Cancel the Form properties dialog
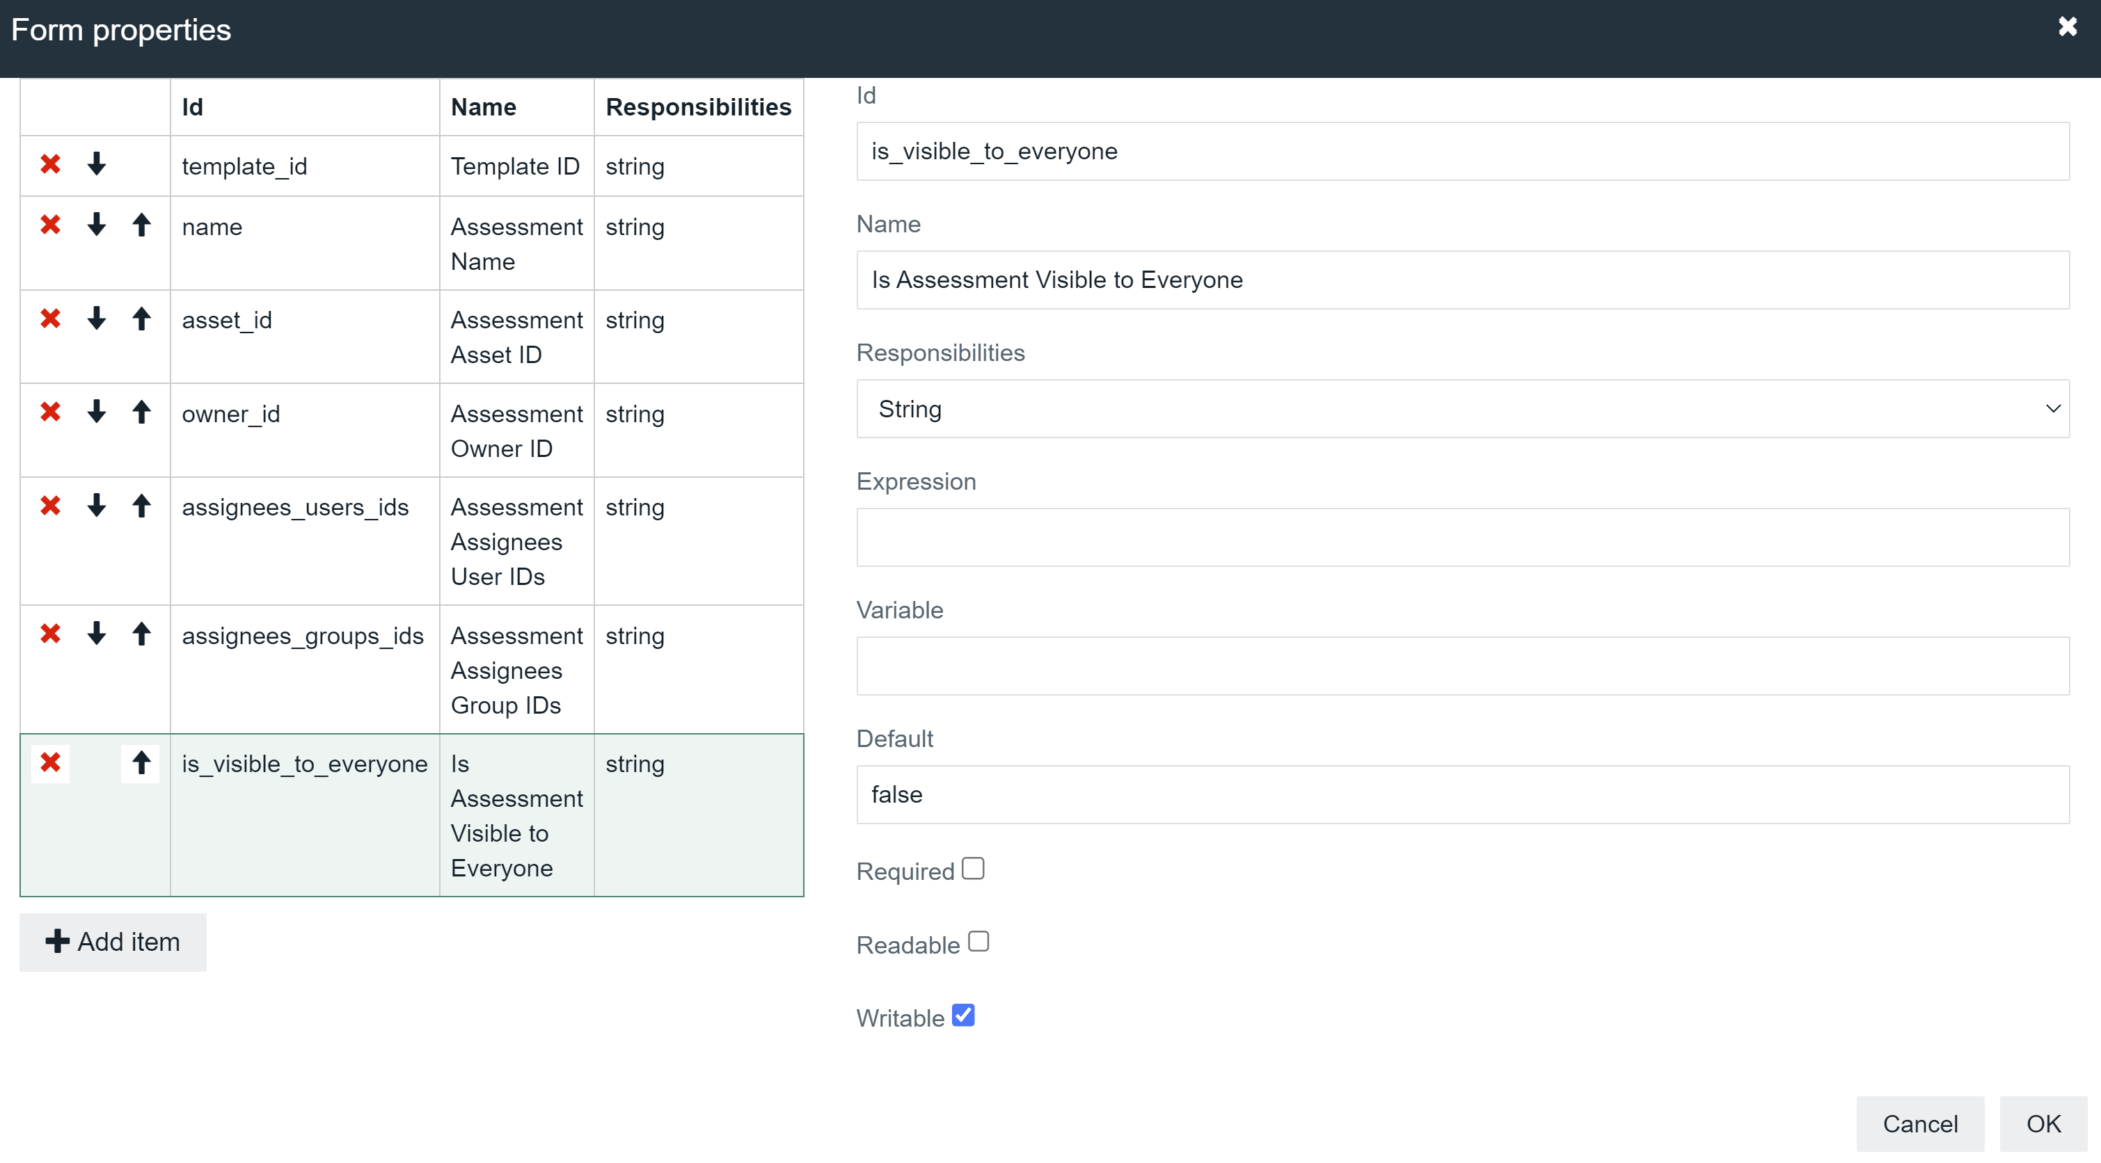The width and height of the screenshot is (2101, 1163). click(1919, 1124)
